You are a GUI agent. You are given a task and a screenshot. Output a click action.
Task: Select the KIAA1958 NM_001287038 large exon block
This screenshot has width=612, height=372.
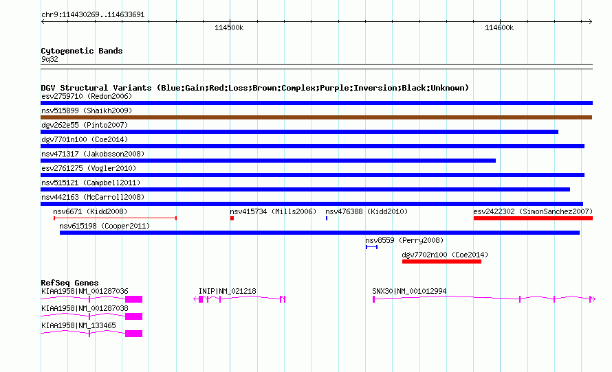[134, 316]
